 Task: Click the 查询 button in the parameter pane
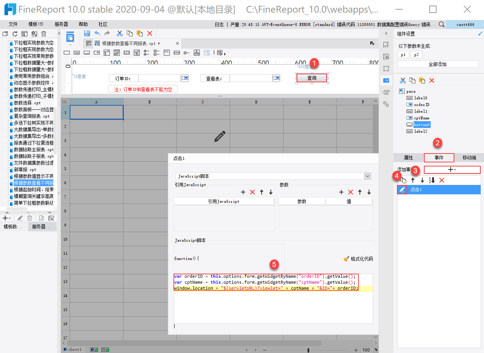pos(312,78)
